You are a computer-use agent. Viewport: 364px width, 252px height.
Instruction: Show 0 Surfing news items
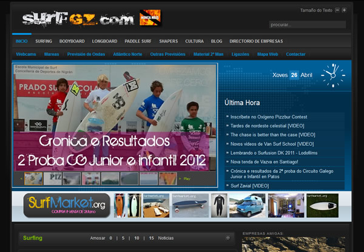click(x=111, y=238)
